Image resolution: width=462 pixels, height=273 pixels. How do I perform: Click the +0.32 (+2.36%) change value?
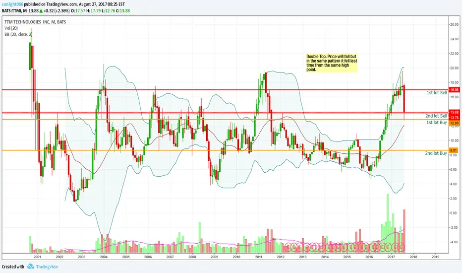(x=57, y=11)
